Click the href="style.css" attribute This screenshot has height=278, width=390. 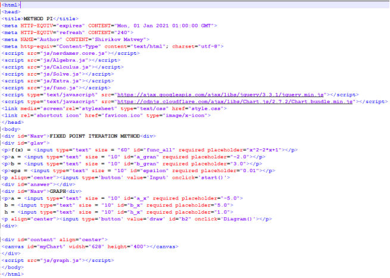pyautogui.click(x=198, y=109)
